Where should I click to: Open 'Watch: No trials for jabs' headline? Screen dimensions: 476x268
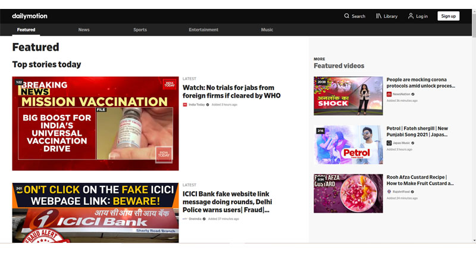tap(231, 92)
